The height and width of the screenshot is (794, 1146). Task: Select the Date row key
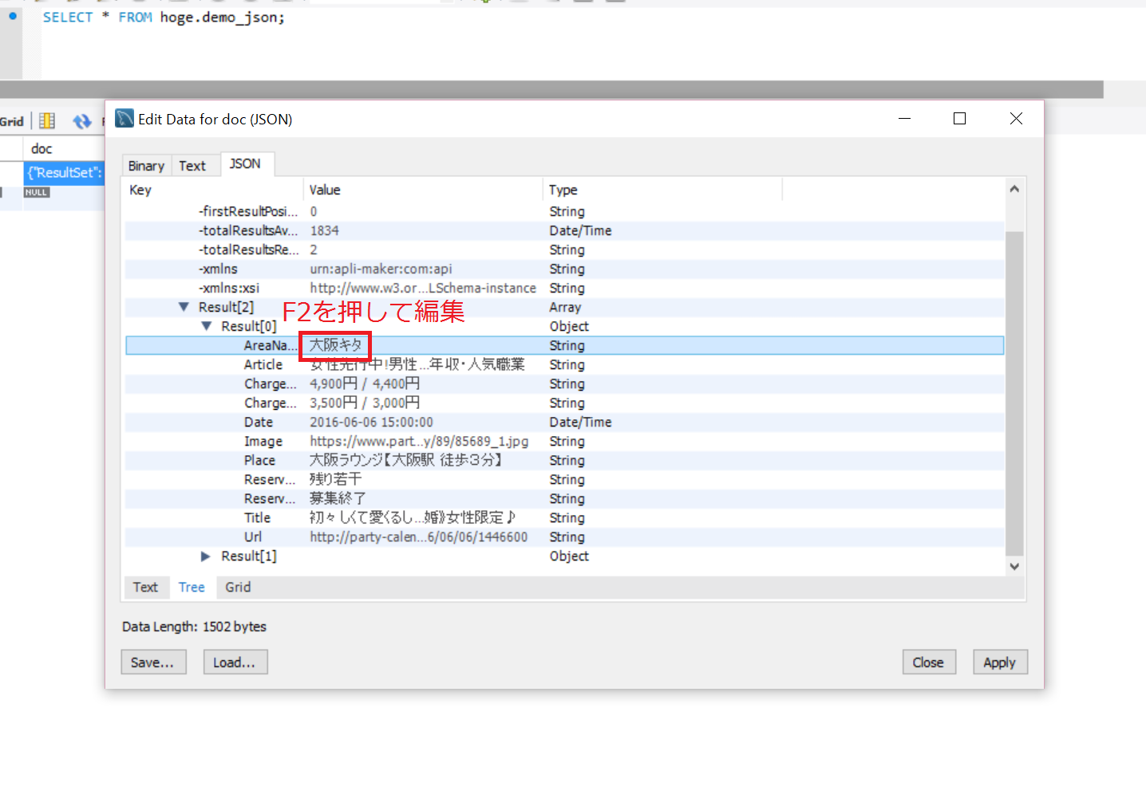pyautogui.click(x=259, y=422)
